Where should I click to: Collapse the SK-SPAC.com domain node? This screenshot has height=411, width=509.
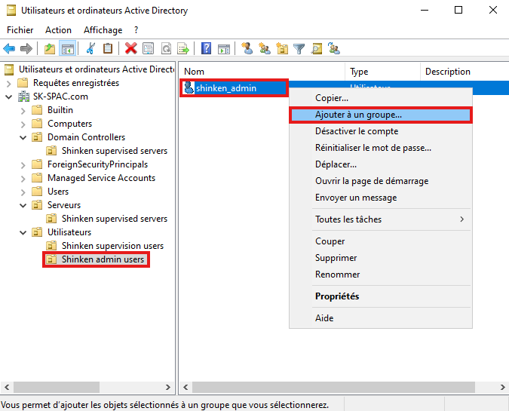pos(8,97)
